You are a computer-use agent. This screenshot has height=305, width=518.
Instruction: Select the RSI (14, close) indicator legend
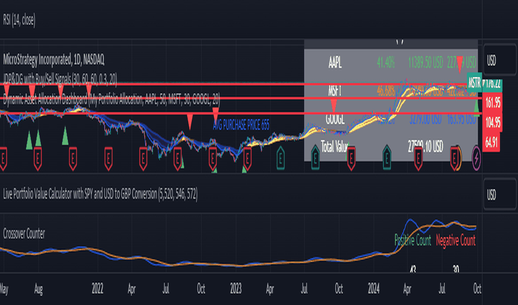coord(19,20)
